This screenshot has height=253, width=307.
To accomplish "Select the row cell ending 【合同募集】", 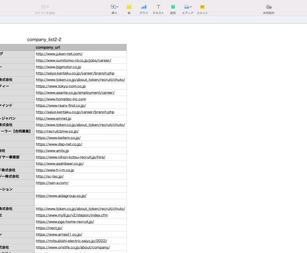I will click(x=17, y=131).
